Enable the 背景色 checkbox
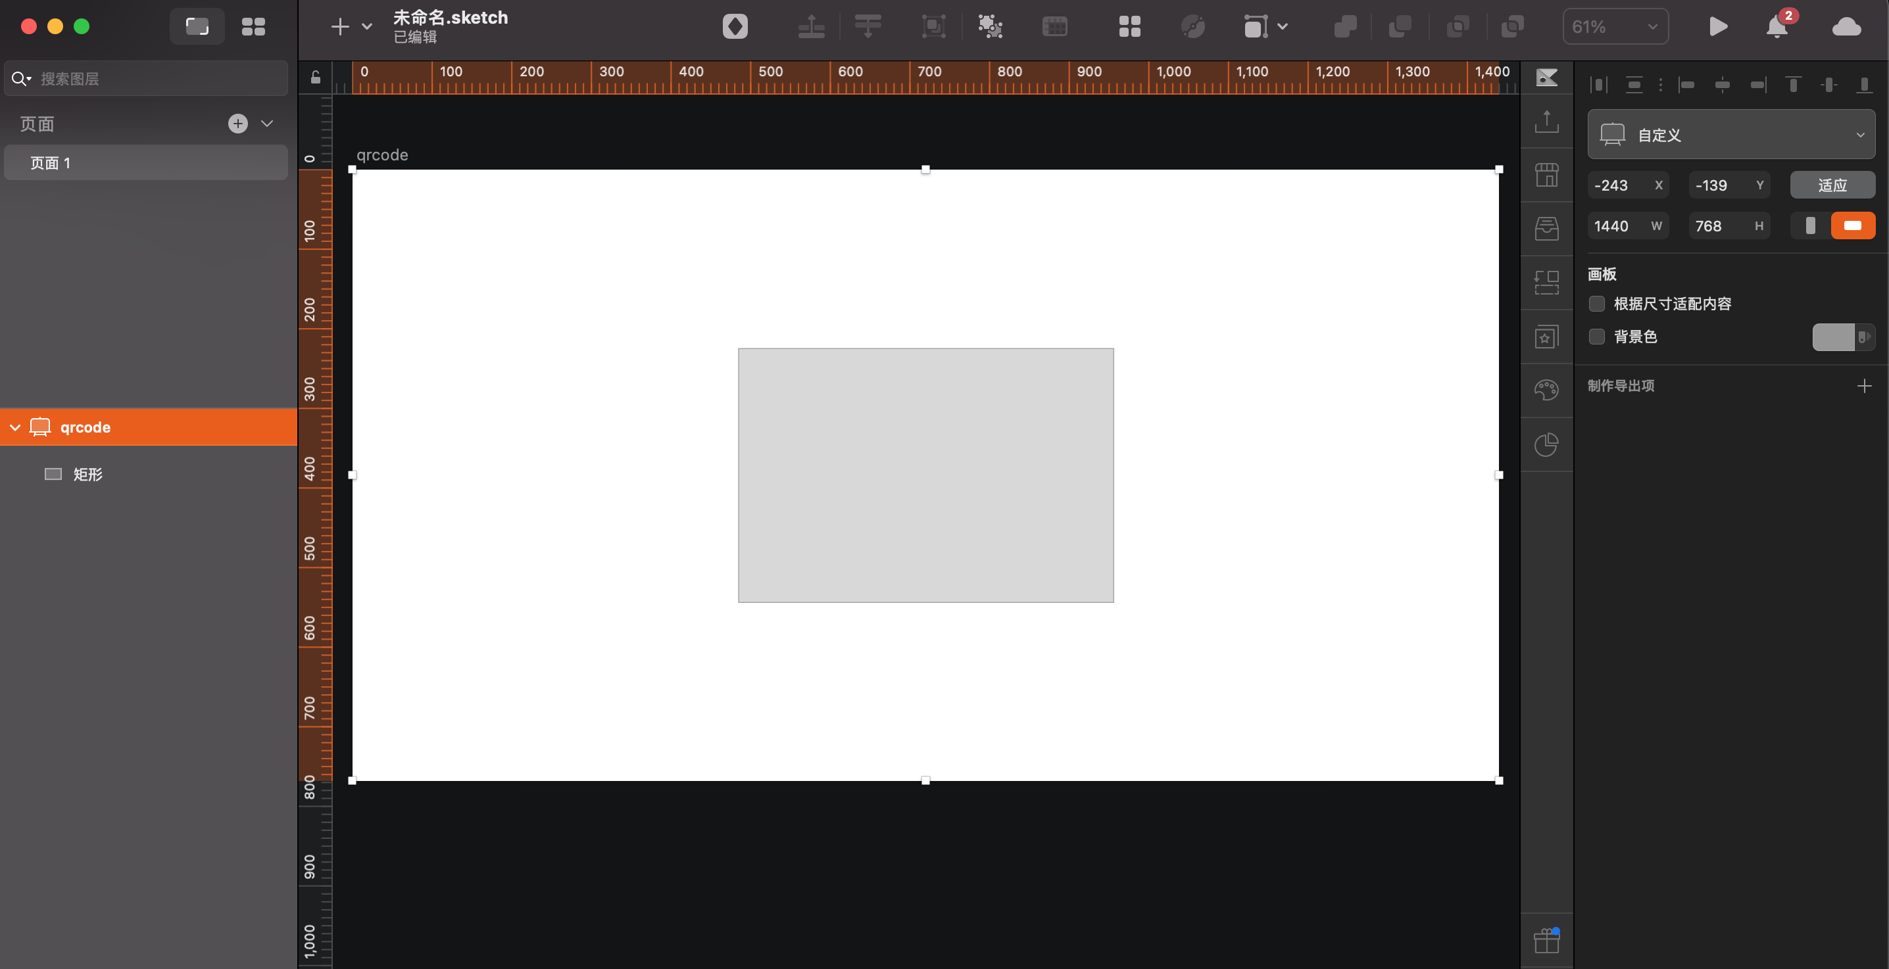1889x969 pixels. coord(1596,337)
